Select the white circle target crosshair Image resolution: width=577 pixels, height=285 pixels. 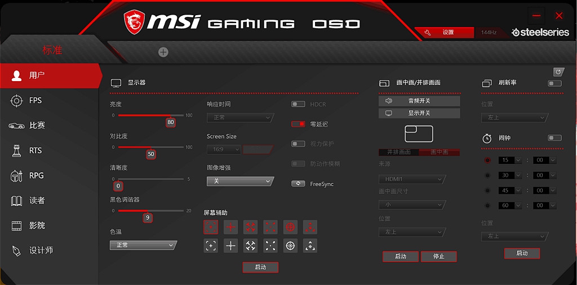tap(290, 246)
